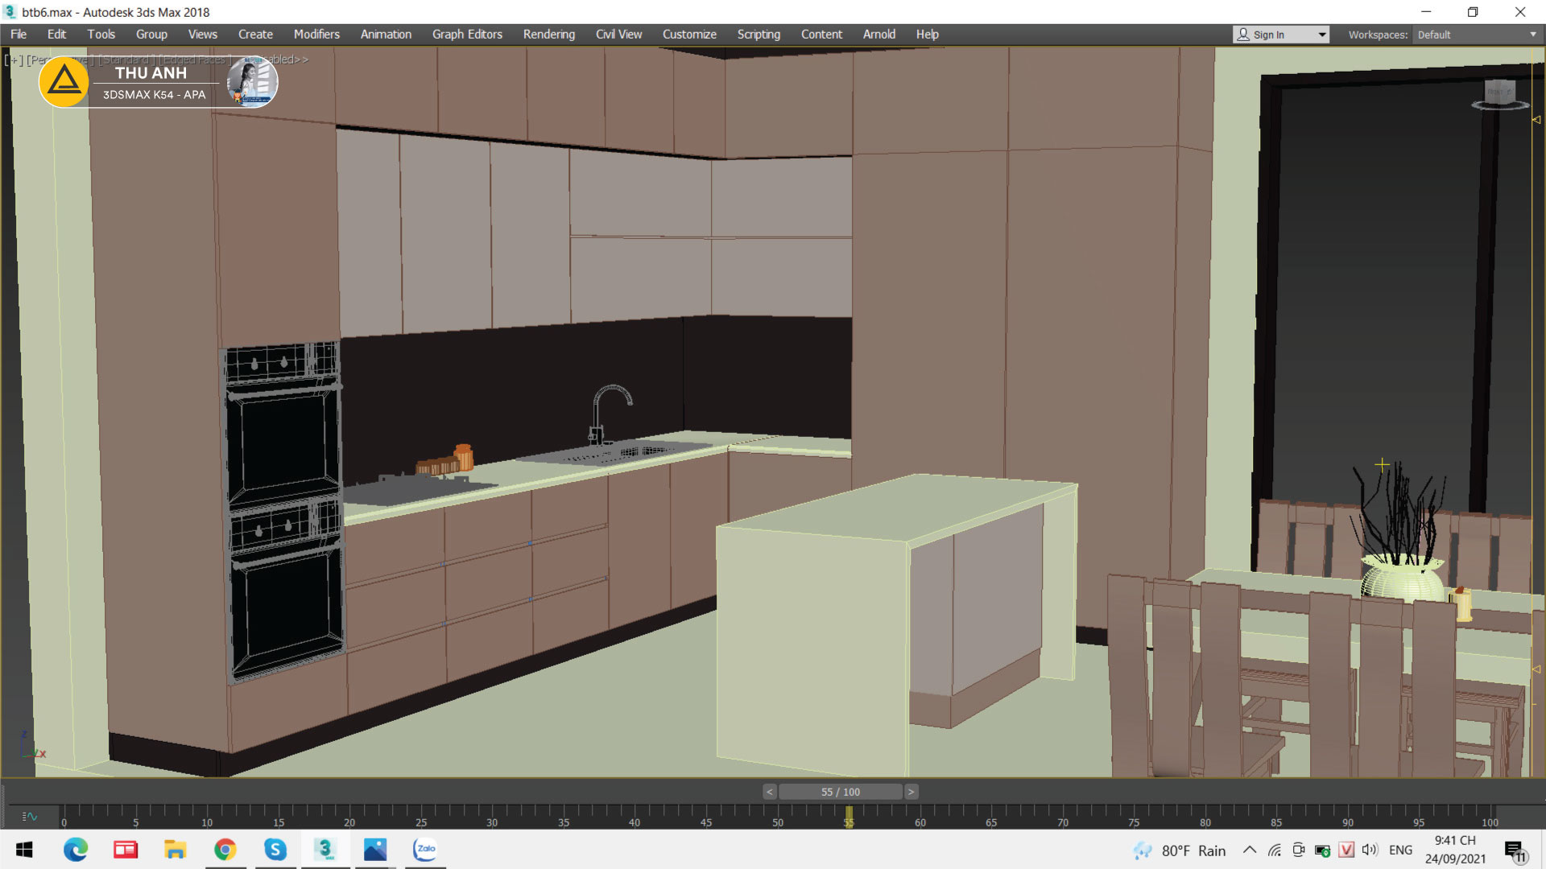Click the volume speaker tray icon
1546x869 pixels.
click(1370, 850)
